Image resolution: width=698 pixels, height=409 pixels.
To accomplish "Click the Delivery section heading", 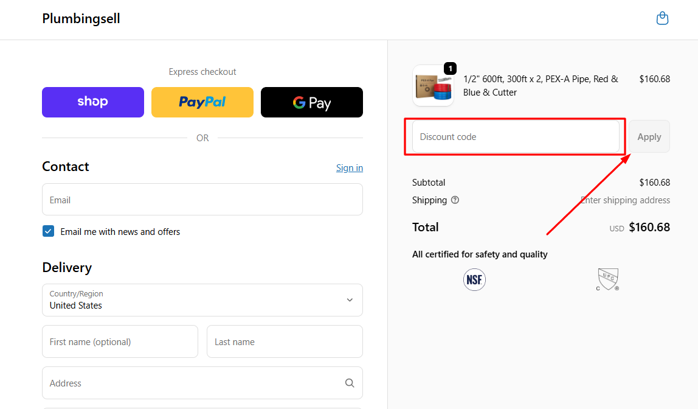I will pyautogui.click(x=67, y=268).
